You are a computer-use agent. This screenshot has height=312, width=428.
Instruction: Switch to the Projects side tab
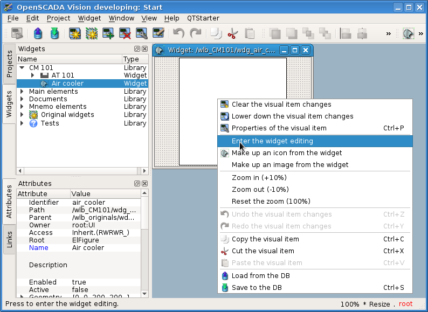[x=9, y=64]
